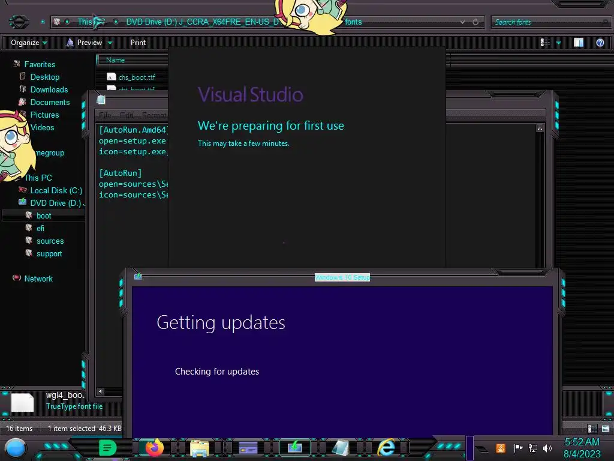Screen dimensions: 614x461
Task: Open the Organize menu in Explorer
Action: (x=29, y=43)
